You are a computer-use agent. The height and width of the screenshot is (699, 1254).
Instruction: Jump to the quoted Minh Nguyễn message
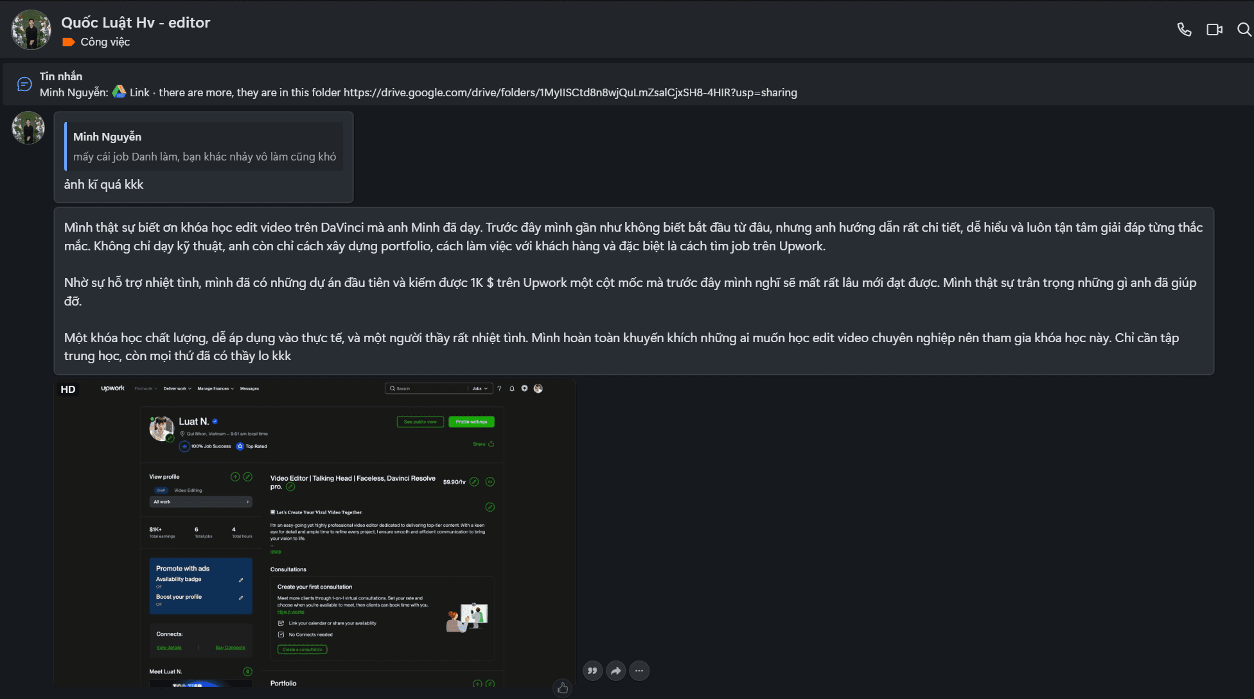204,147
